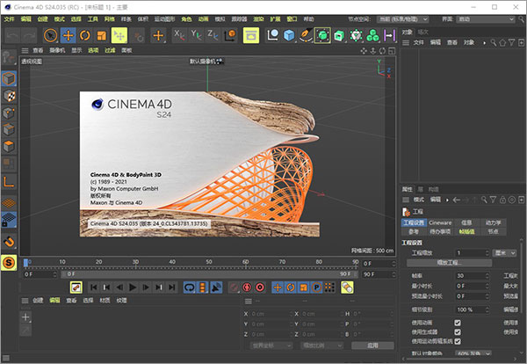This screenshot has height=364, width=527.
Task: Switch to the Cineware tab
Action: pos(440,223)
